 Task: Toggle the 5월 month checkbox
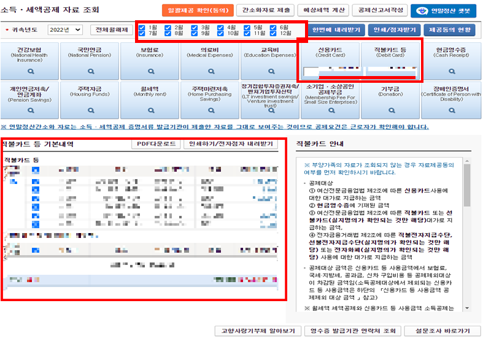coord(247,28)
